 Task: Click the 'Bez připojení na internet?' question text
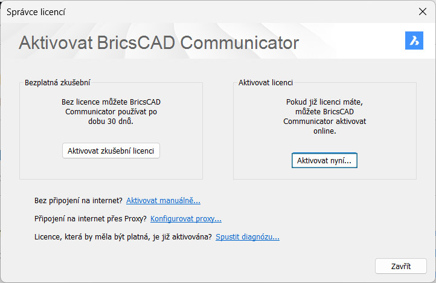[x=79, y=201]
